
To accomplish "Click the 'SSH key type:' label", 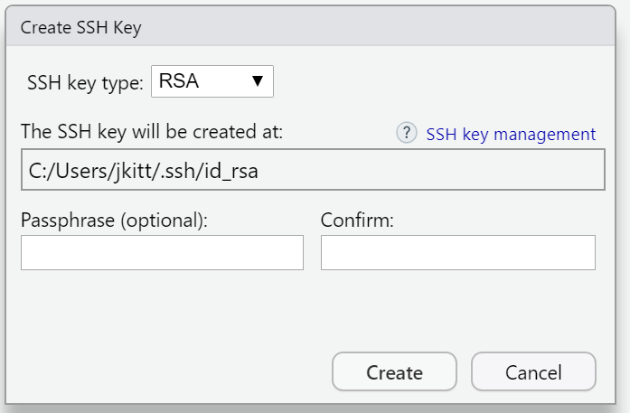I will click(x=85, y=82).
